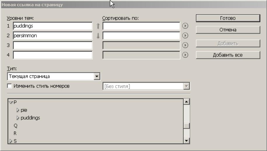Select the R entry in the topic list
This screenshot has width=267, height=151.
pyautogui.click(x=15, y=133)
